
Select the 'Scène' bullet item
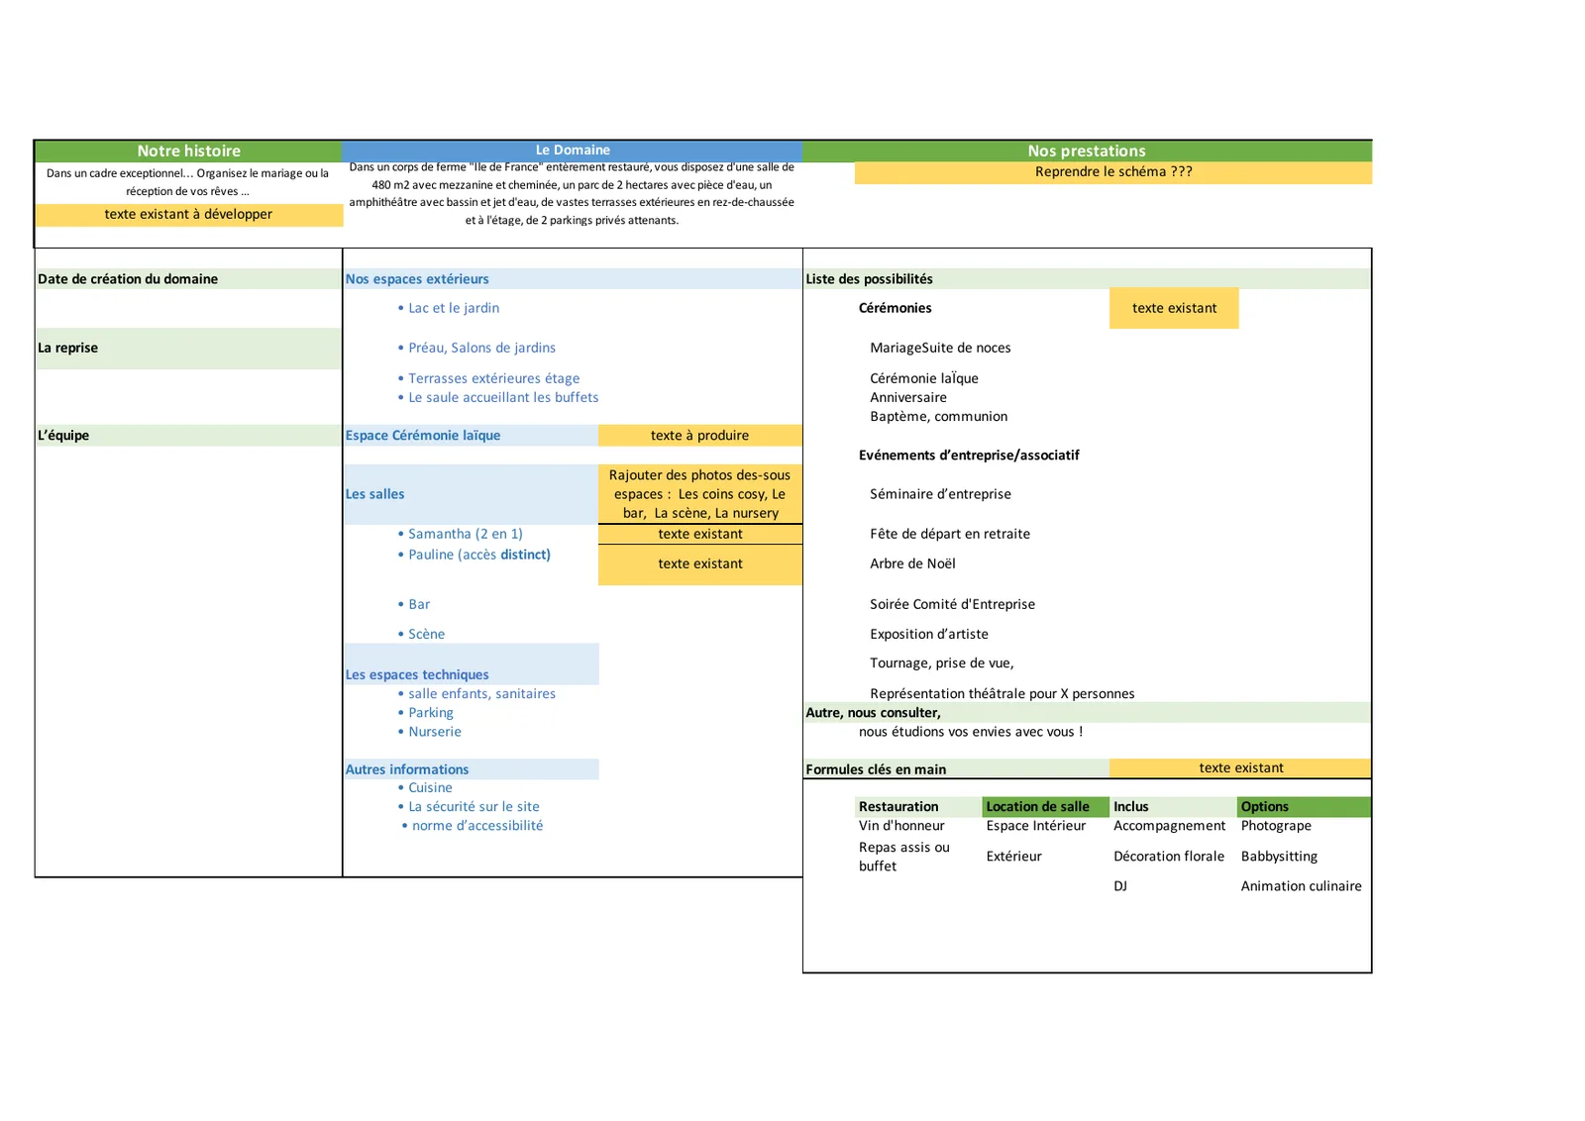[421, 634]
